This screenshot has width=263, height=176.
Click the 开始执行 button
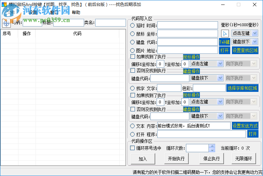point(176,159)
